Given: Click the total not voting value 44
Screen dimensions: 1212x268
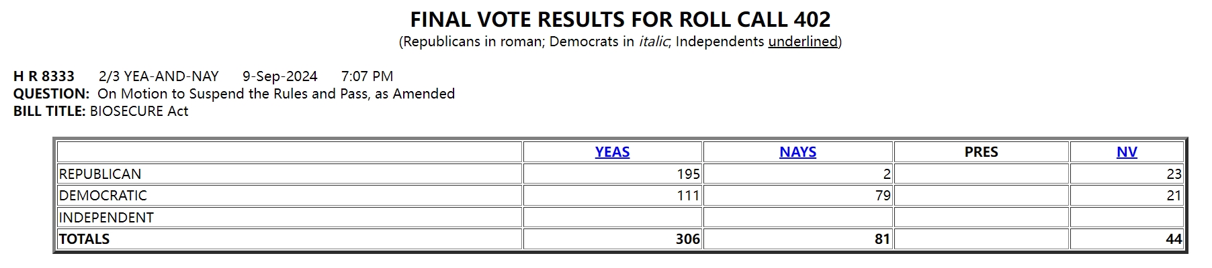Looking at the screenshot, I should click(x=1174, y=239).
